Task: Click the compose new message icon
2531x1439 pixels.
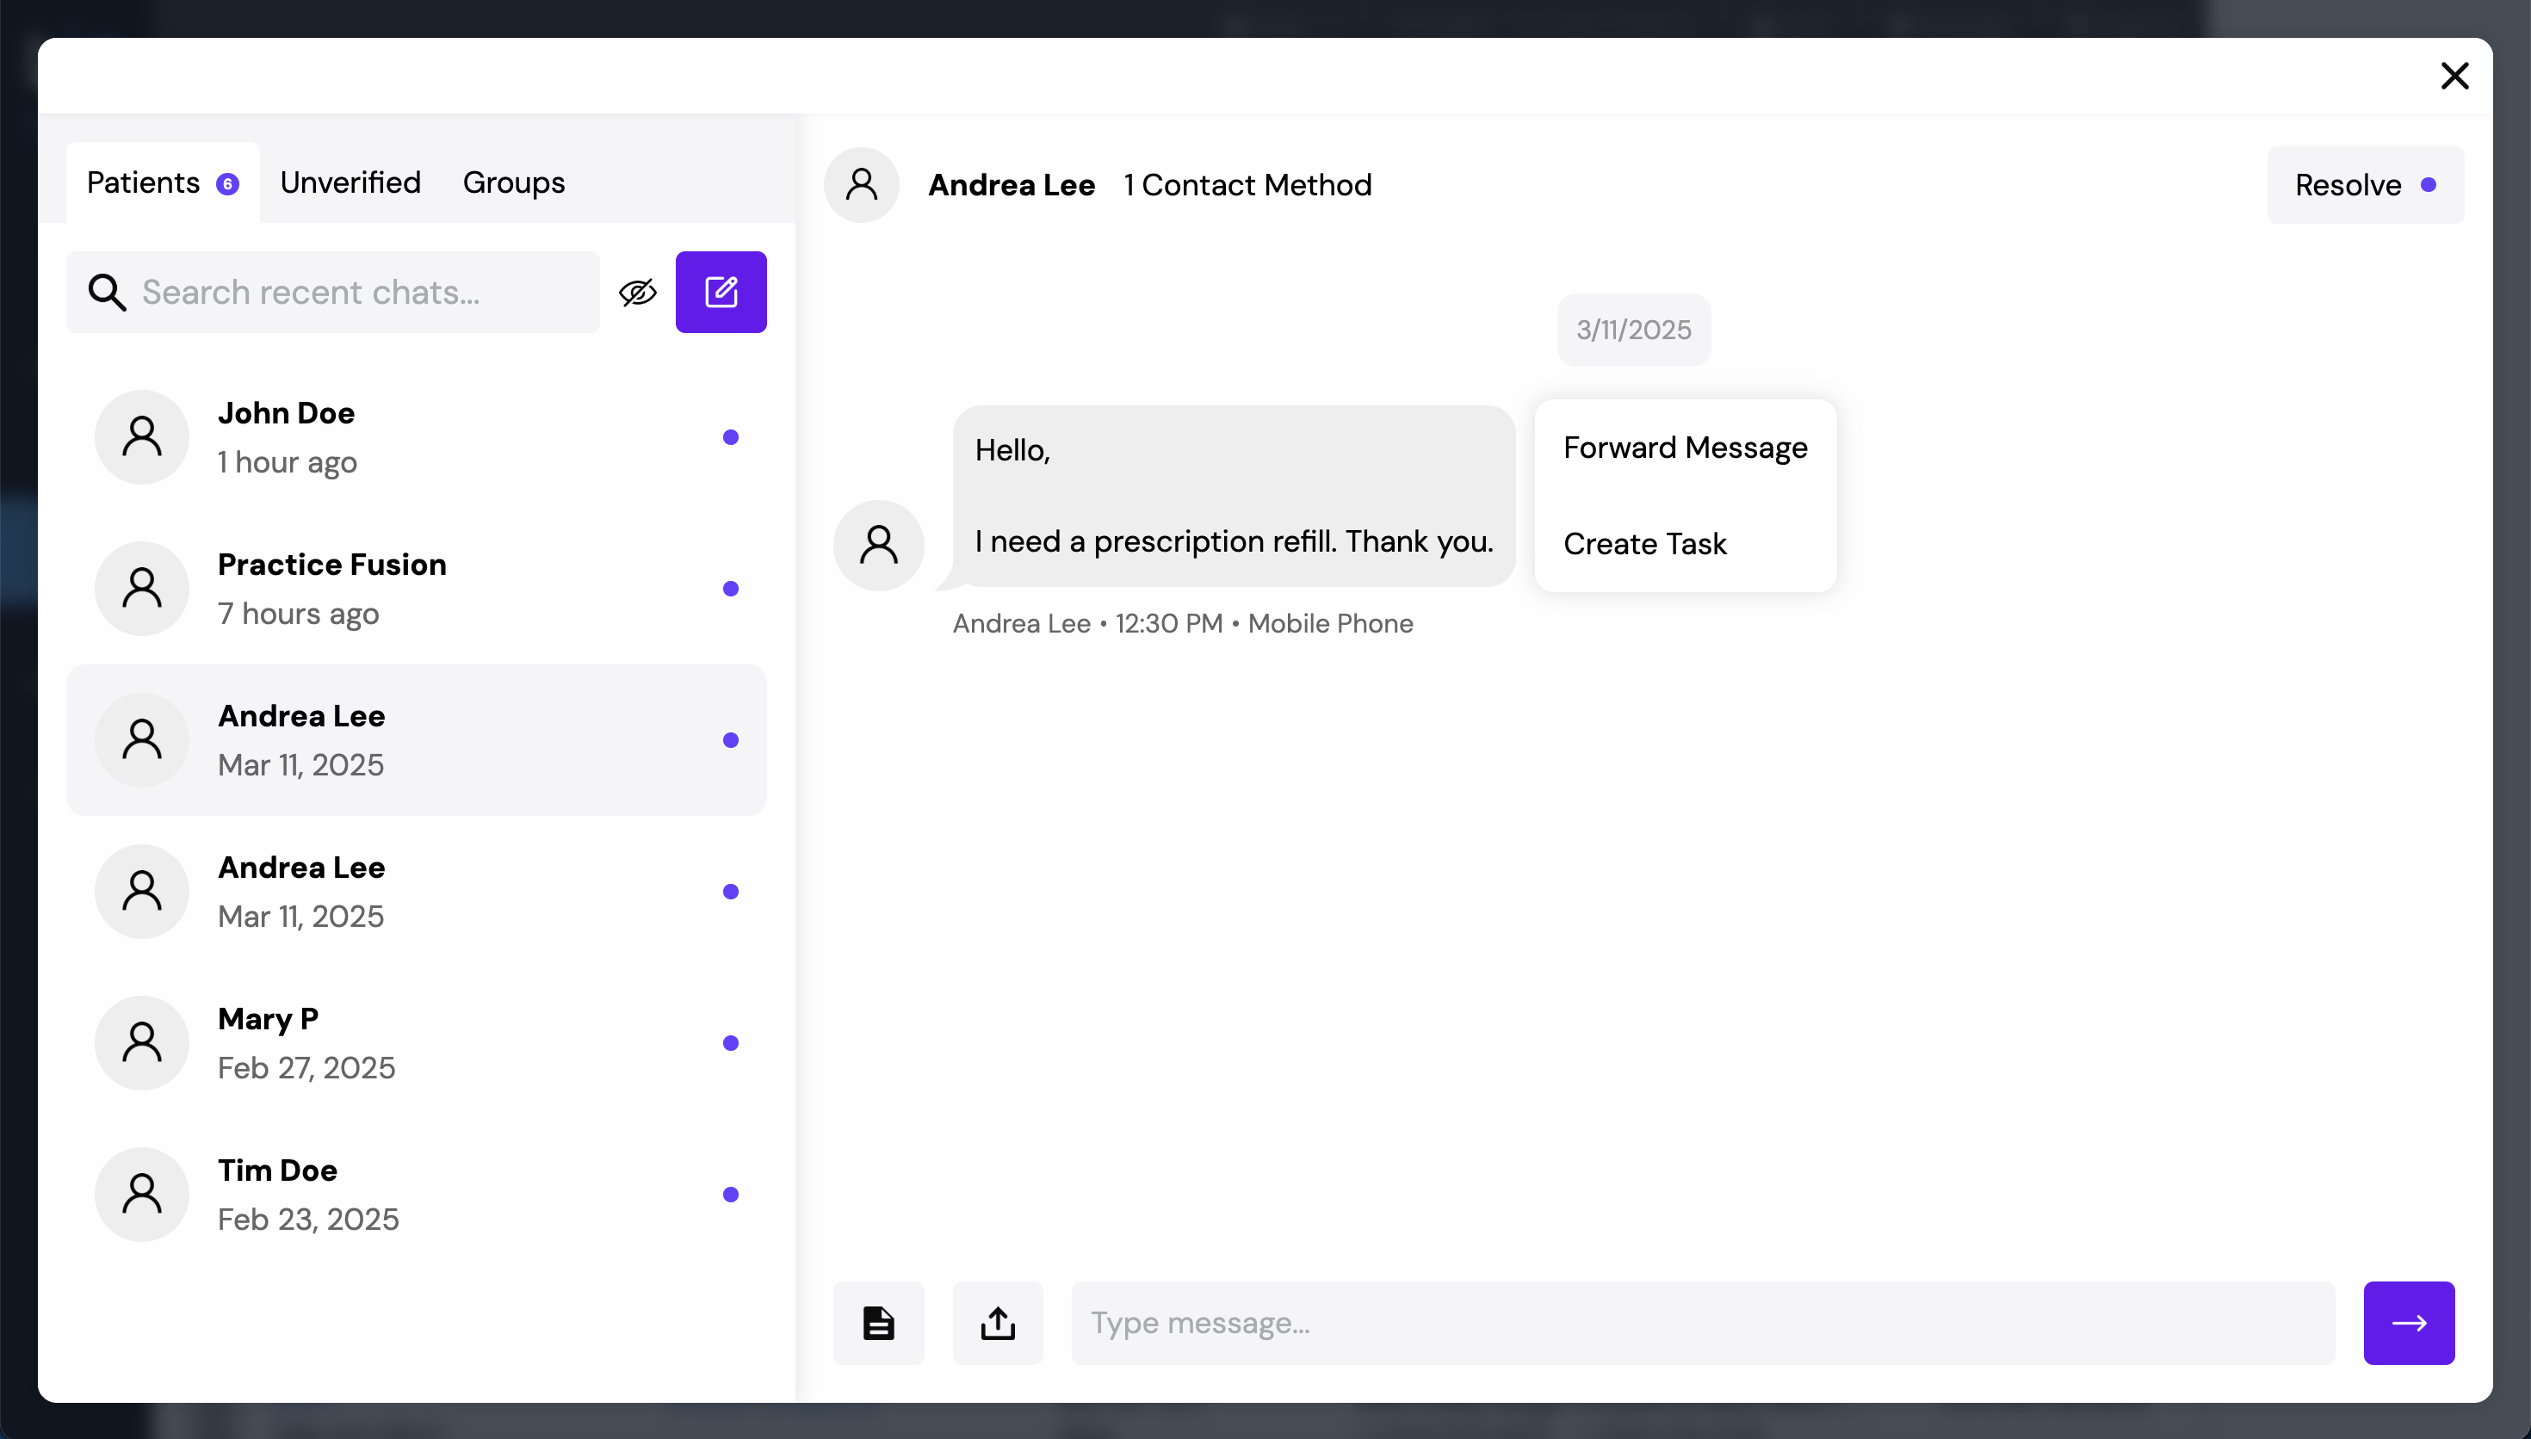Action: point(721,292)
